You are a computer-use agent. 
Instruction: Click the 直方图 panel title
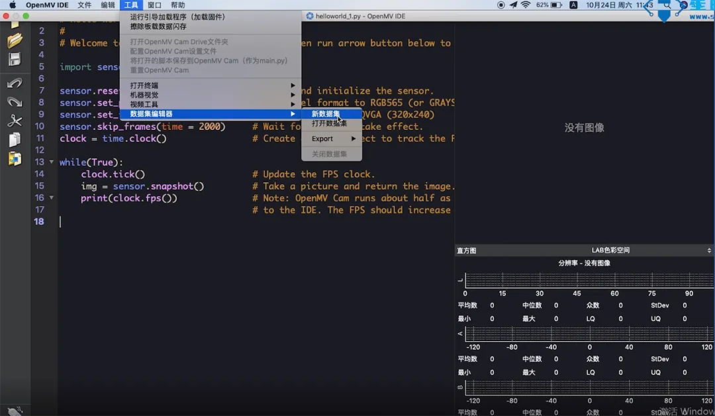pos(467,250)
